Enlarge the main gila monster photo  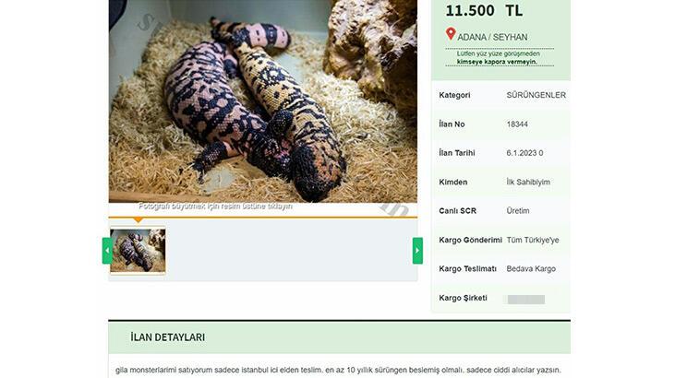tap(262, 101)
